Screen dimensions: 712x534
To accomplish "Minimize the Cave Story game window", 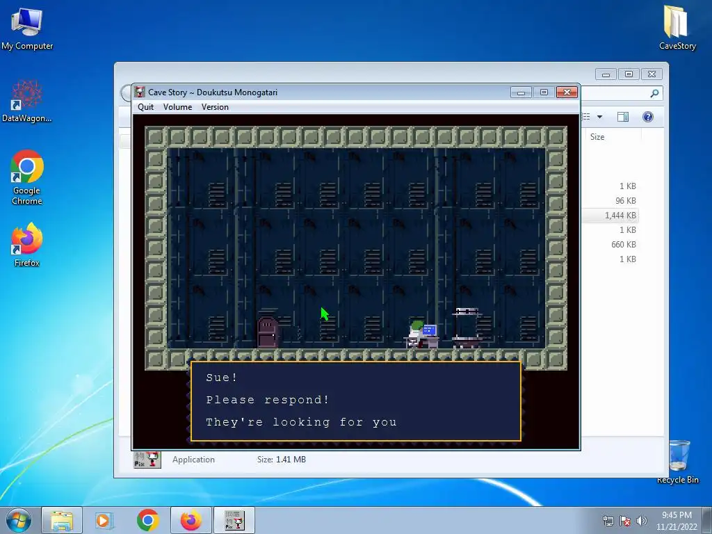I will [521, 92].
